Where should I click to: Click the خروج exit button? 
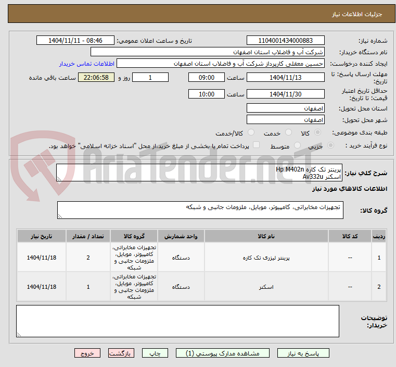87,353
